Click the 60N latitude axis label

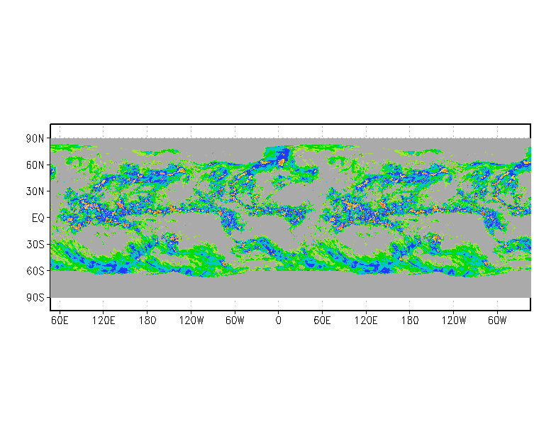(35, 165)
